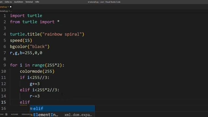Open the "Ausführen" menu

click(19, 2)
